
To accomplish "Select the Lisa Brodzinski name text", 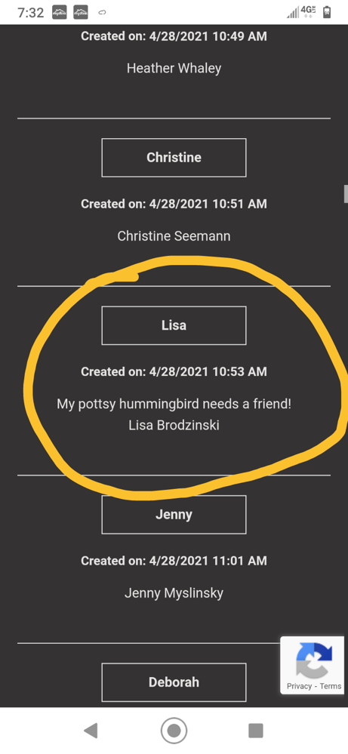I will coord(174,425).
